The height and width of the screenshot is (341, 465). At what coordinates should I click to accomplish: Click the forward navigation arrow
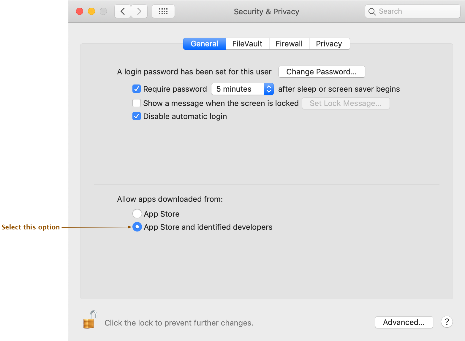pyautogui.click(x=139, y=12)
